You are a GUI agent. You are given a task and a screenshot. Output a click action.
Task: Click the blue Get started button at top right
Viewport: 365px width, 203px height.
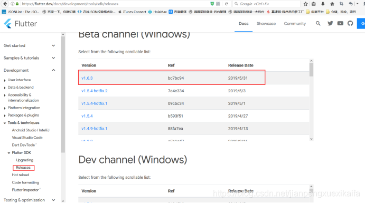click(x=361, y=23)
